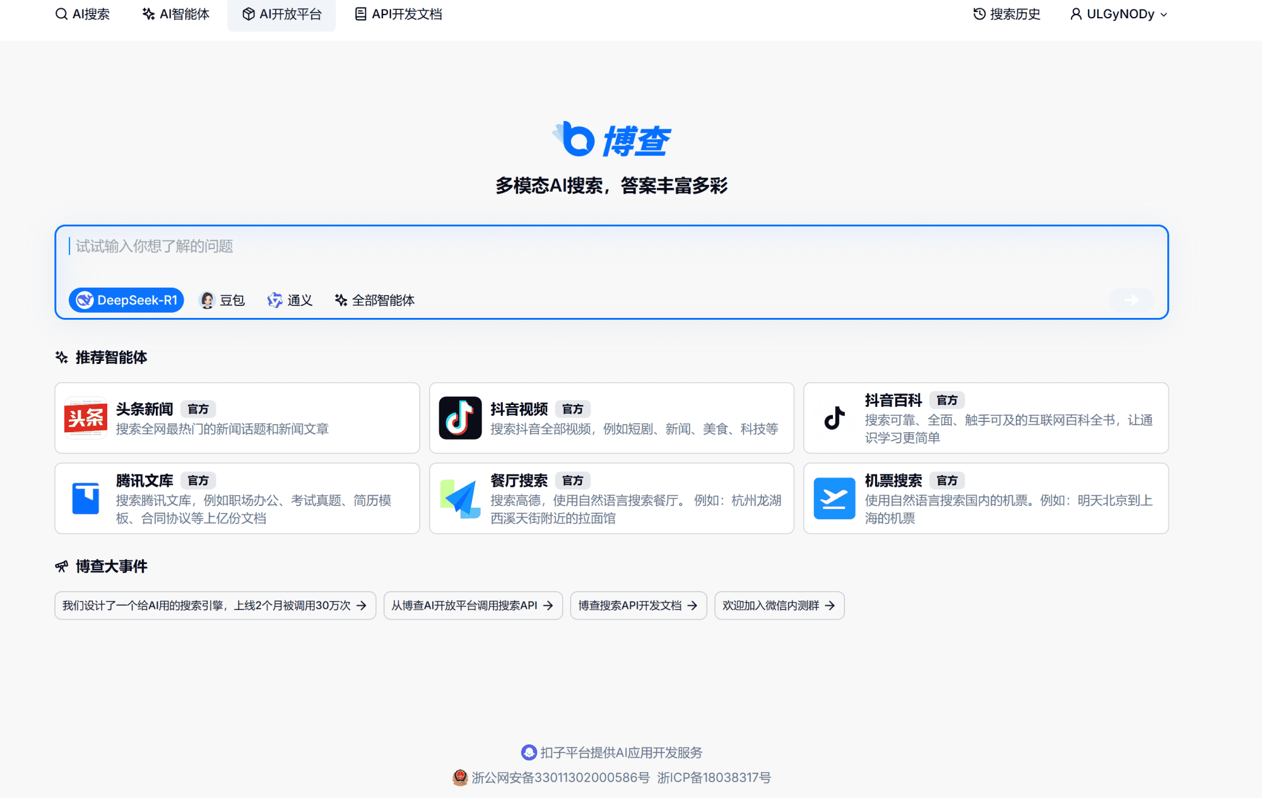
Task: Click the 推荐智能体 heading
Action: pyautogui.click(x=111, y=358)
